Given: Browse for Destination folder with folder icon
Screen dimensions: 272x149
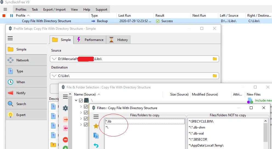Looking at the screenshot, I should (215, 76).
